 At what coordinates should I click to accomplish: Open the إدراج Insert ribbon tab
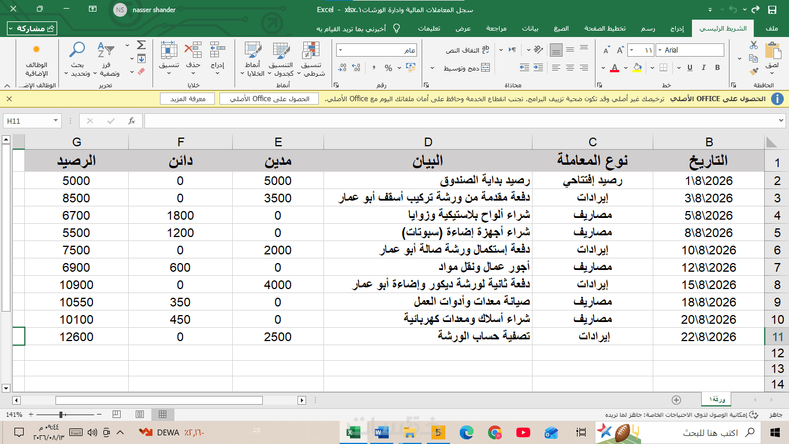678,28
